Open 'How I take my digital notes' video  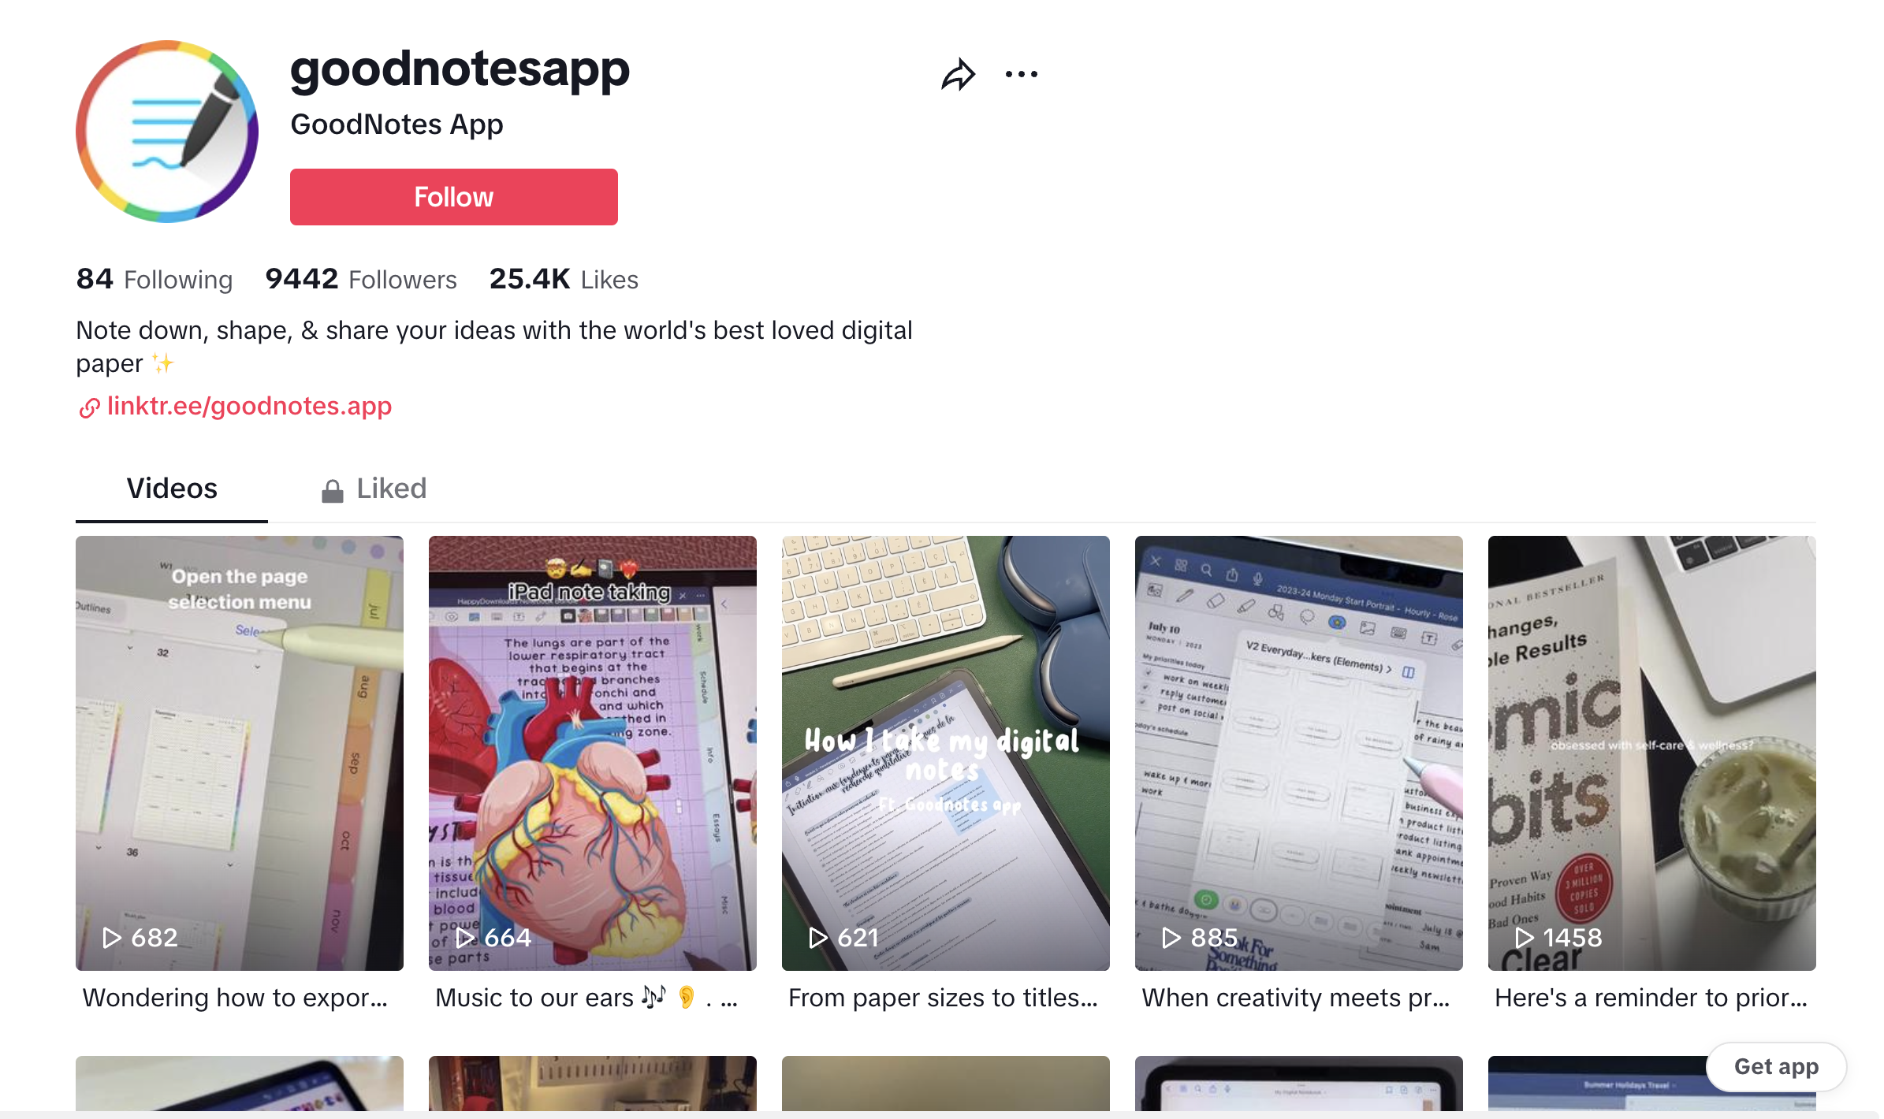(946, 753)
